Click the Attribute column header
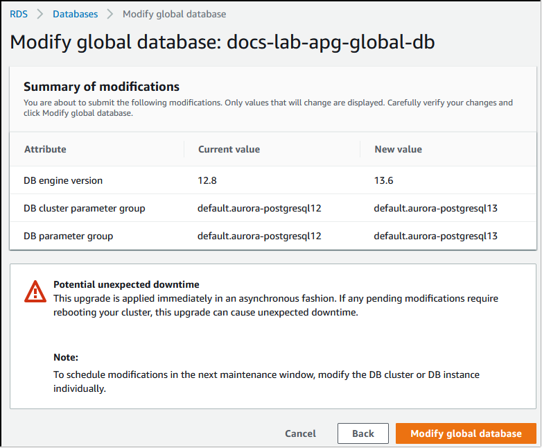This screenshot has height=448, width=542. tap(45, 149)
